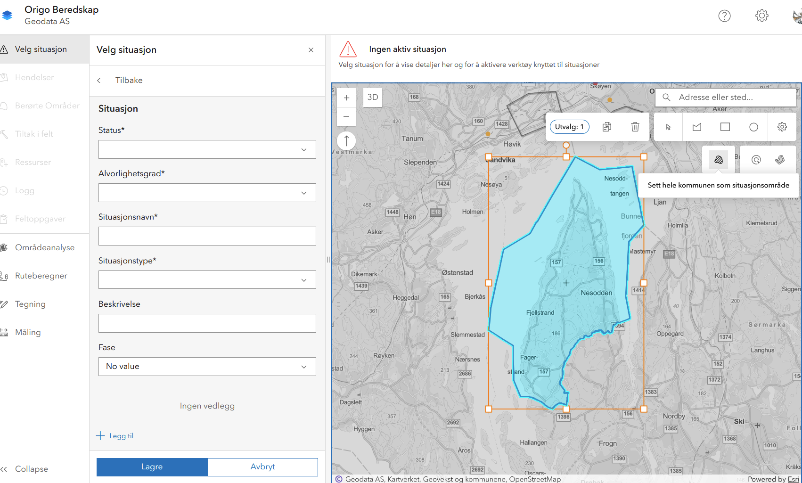
Task: Close the Velg situasjon panel
Action: pos(311,50)
